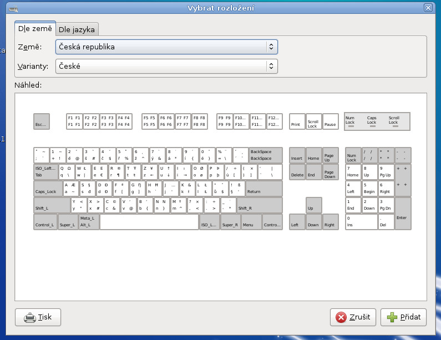The height and width of the screenshot is (340, 441).
Task: Click the numpad 3 Pg Dn key
Action: click(386, 205)
